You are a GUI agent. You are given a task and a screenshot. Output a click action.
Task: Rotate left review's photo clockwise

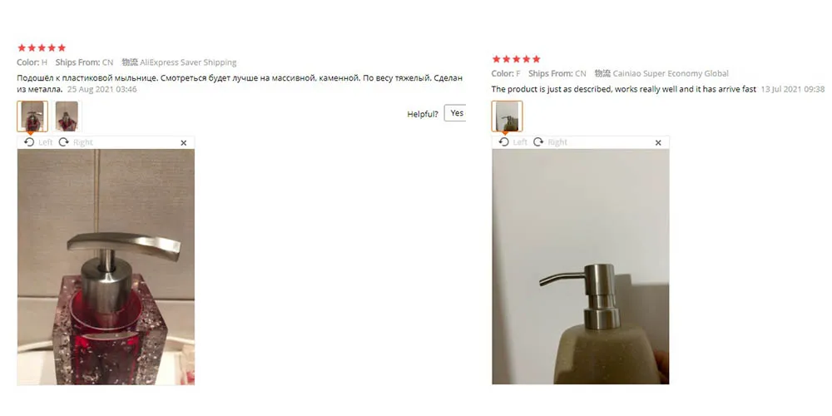64,142
